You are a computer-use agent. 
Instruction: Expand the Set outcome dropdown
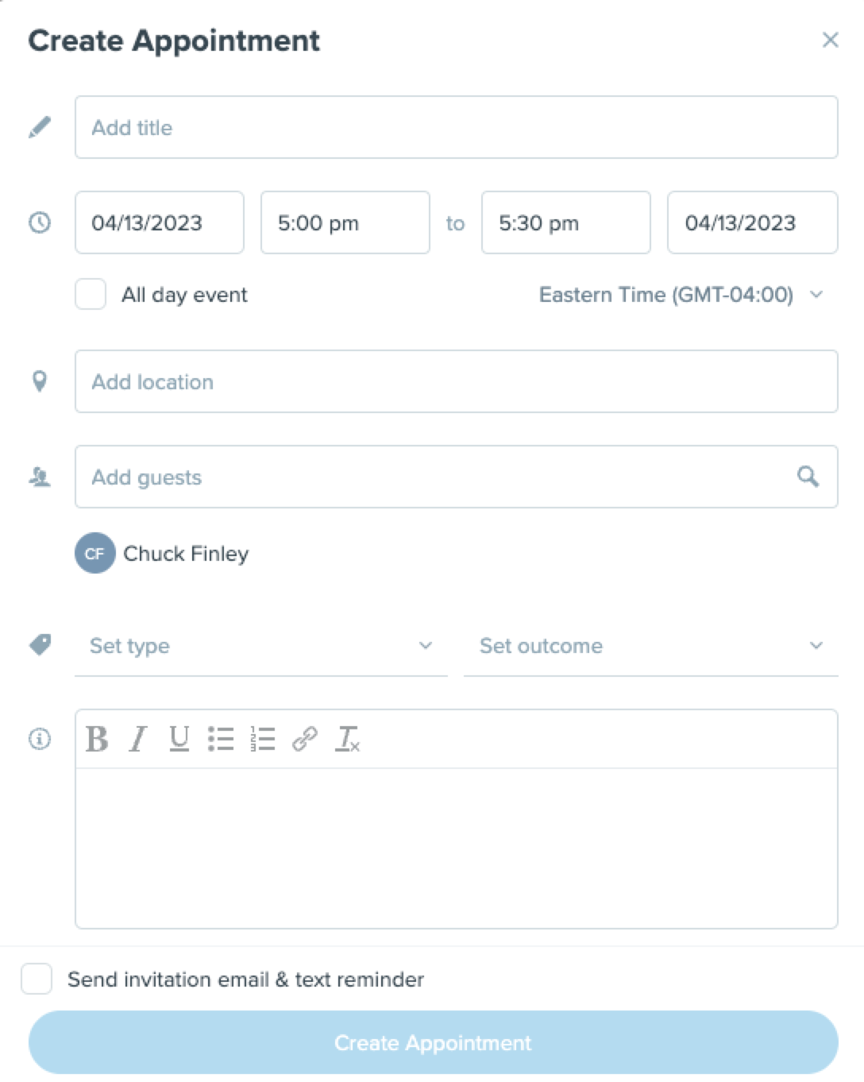coord(651,646)
